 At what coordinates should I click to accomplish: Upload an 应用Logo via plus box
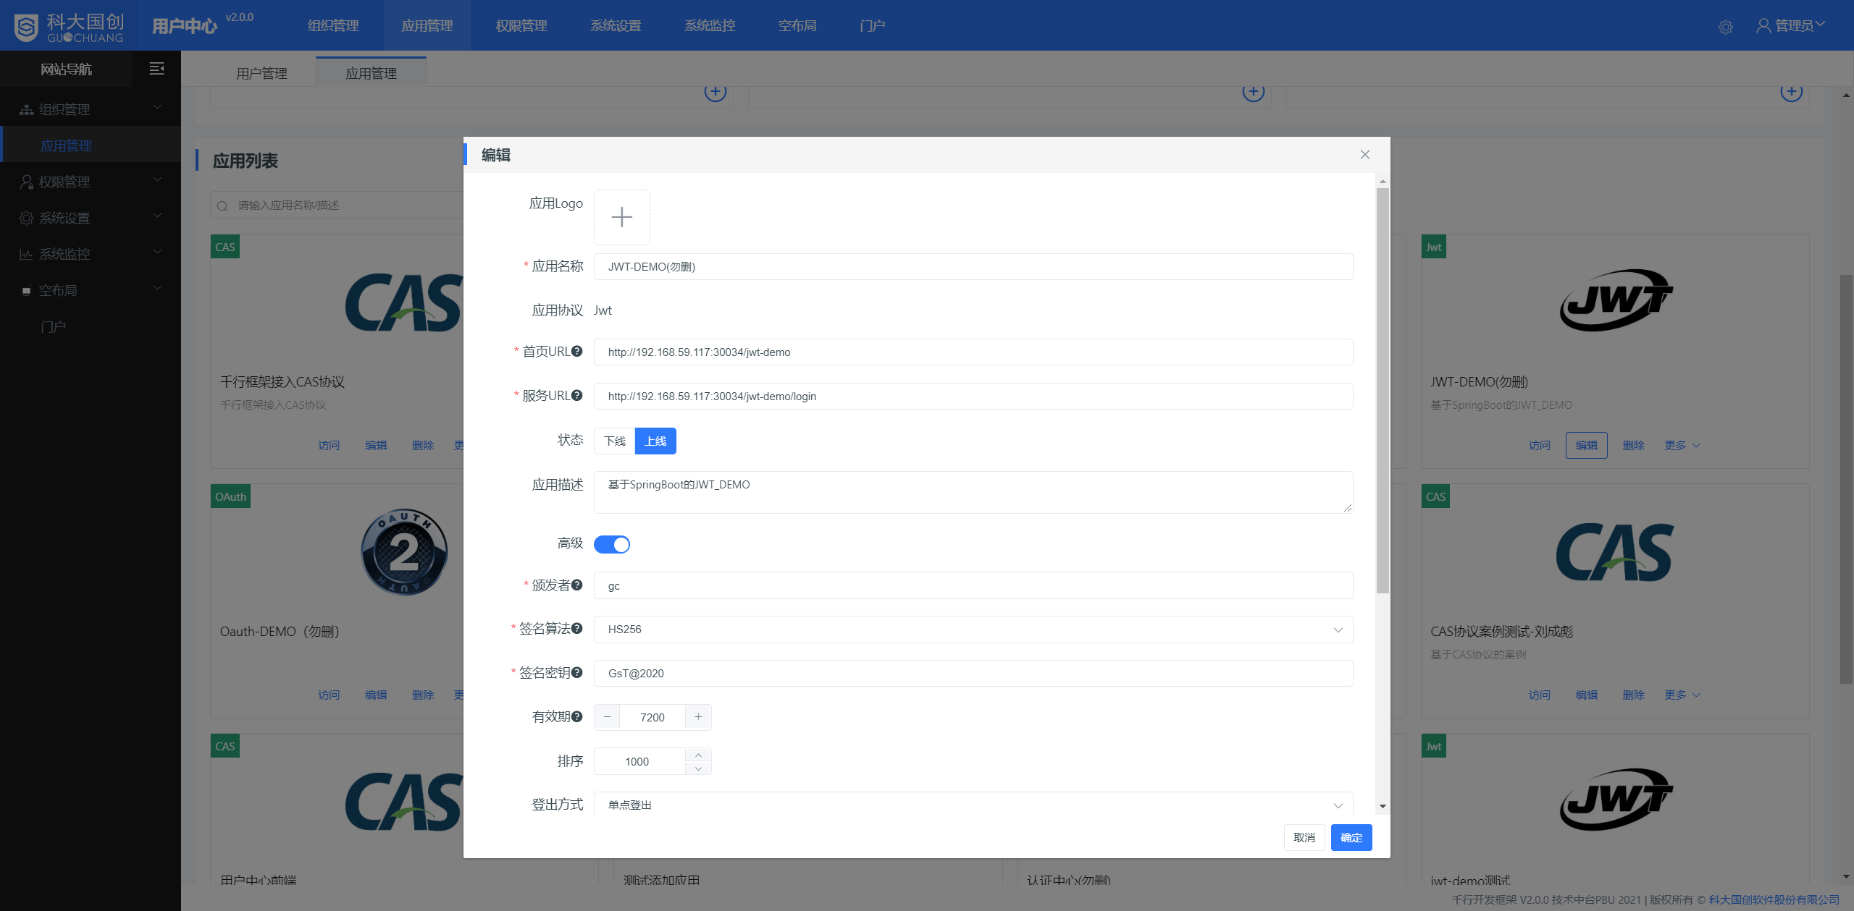[x=622, y=217]
